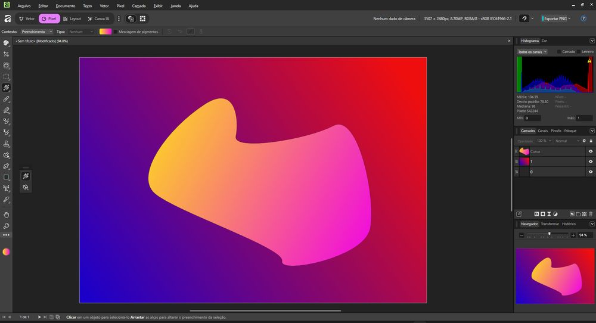Select the Zoom magnifier tool
Image resolution: width=596 pixels, height=323 pixels.
click(x=7, y=226)
